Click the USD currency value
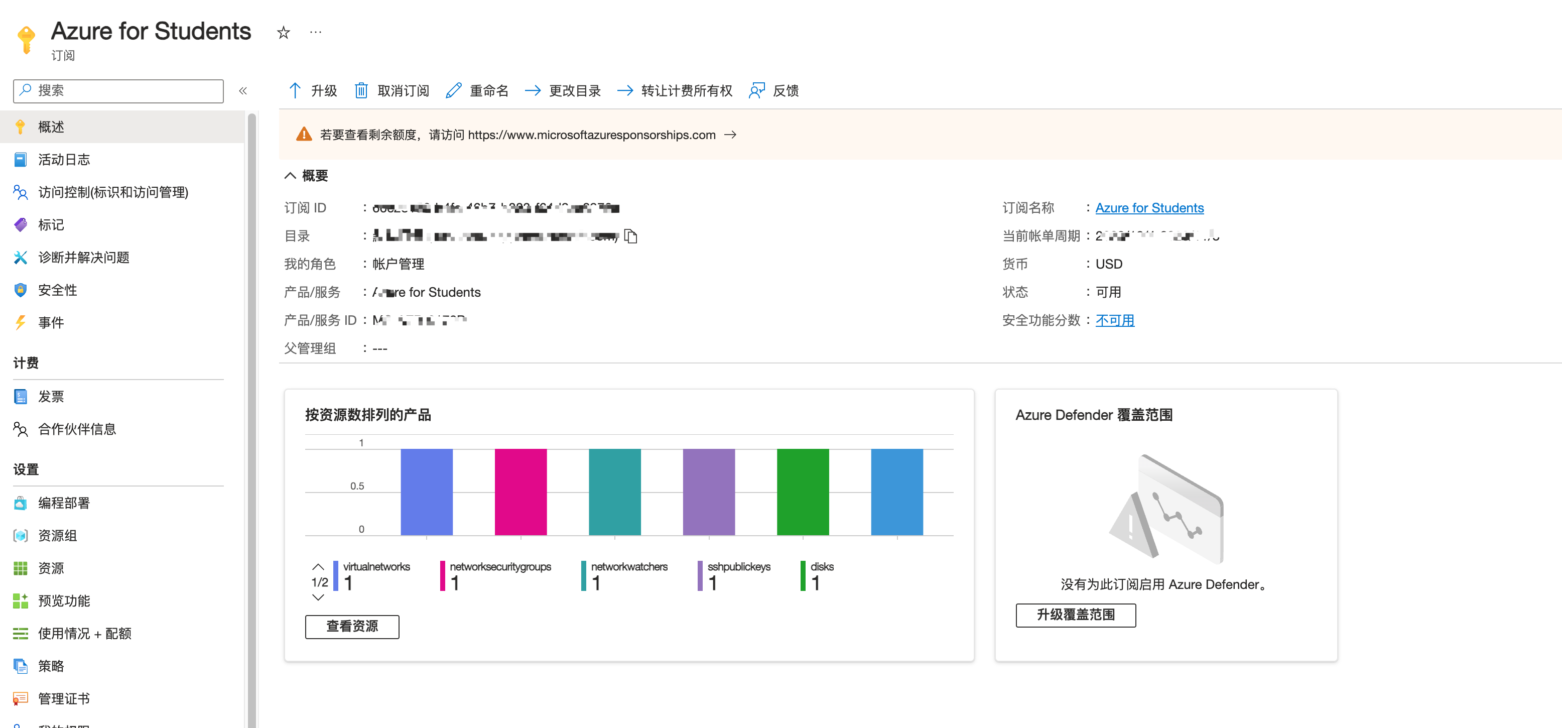Image resolution: width=1562 pixels, height=728 pixels. (x=1108, y=264)
